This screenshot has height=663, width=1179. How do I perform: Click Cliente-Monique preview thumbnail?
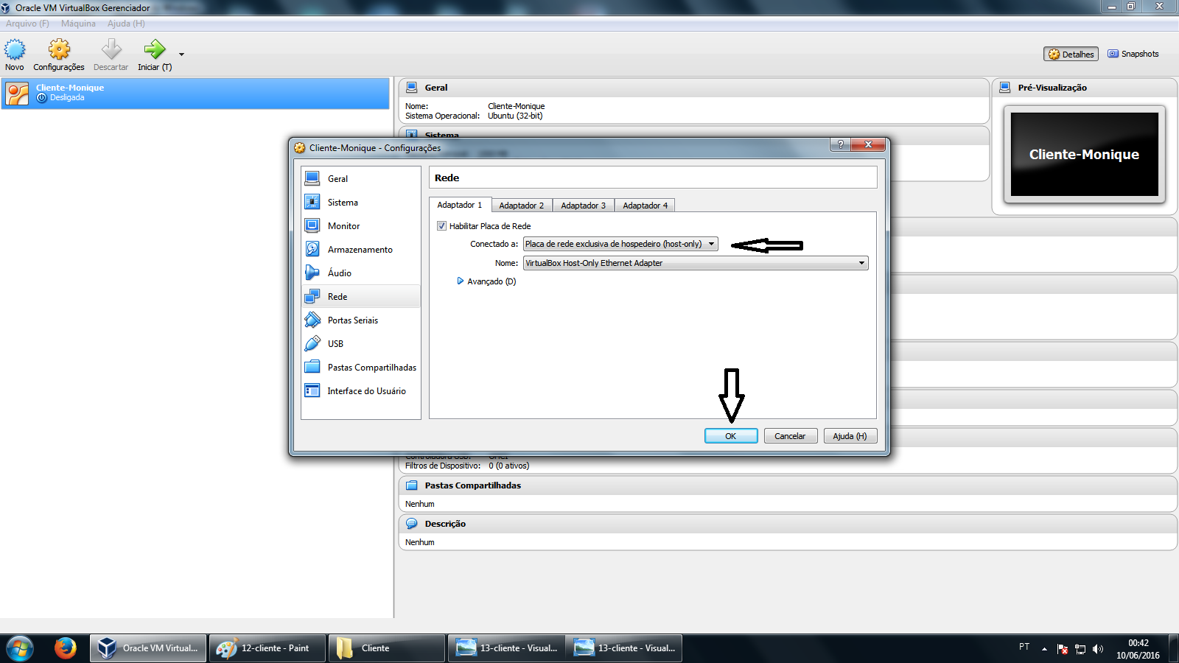[x=1085, y=154]
